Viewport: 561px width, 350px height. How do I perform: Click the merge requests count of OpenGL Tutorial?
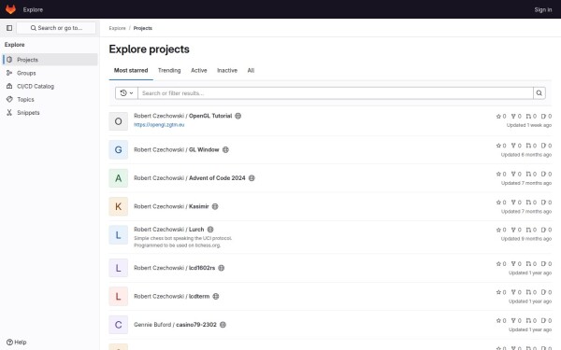pyautogui.click(x=531, y=116)
